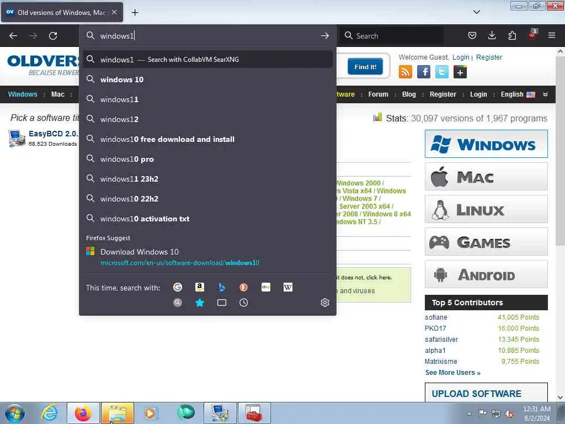
Task: Open contributor sofiane's profile
Action: (436, 317)
